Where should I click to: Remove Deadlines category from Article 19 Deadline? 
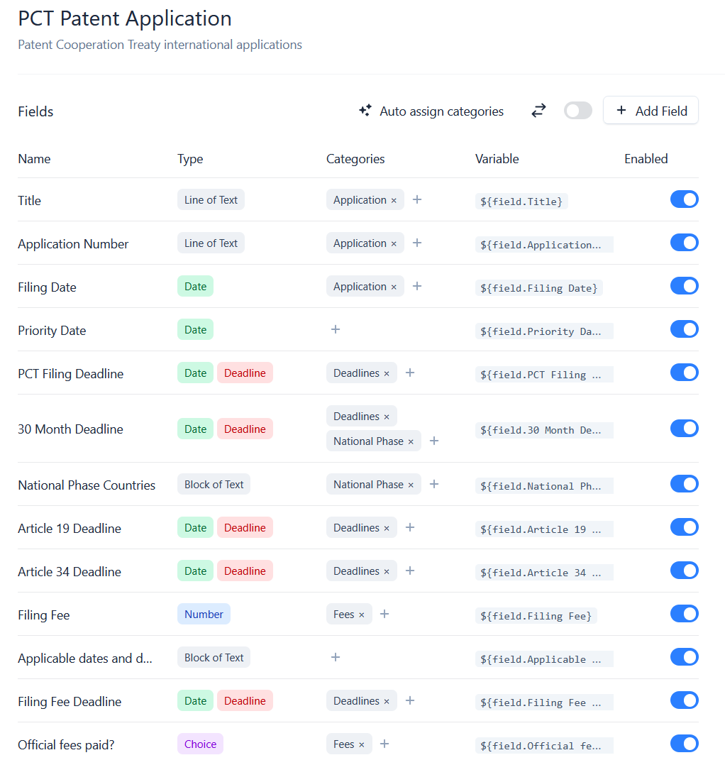(387, 528)
